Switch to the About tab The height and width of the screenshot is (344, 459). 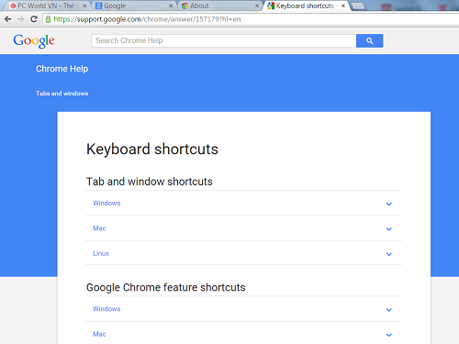[x=220, y=6]
